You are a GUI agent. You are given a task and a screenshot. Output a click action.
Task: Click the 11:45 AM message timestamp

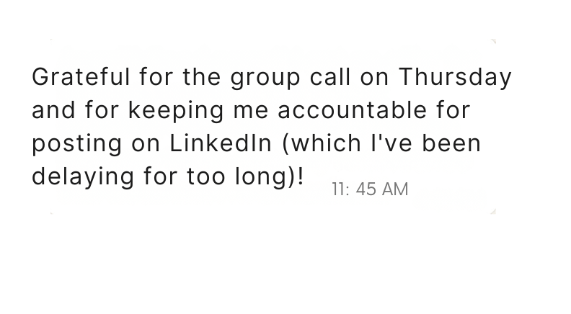pos(370,189)
